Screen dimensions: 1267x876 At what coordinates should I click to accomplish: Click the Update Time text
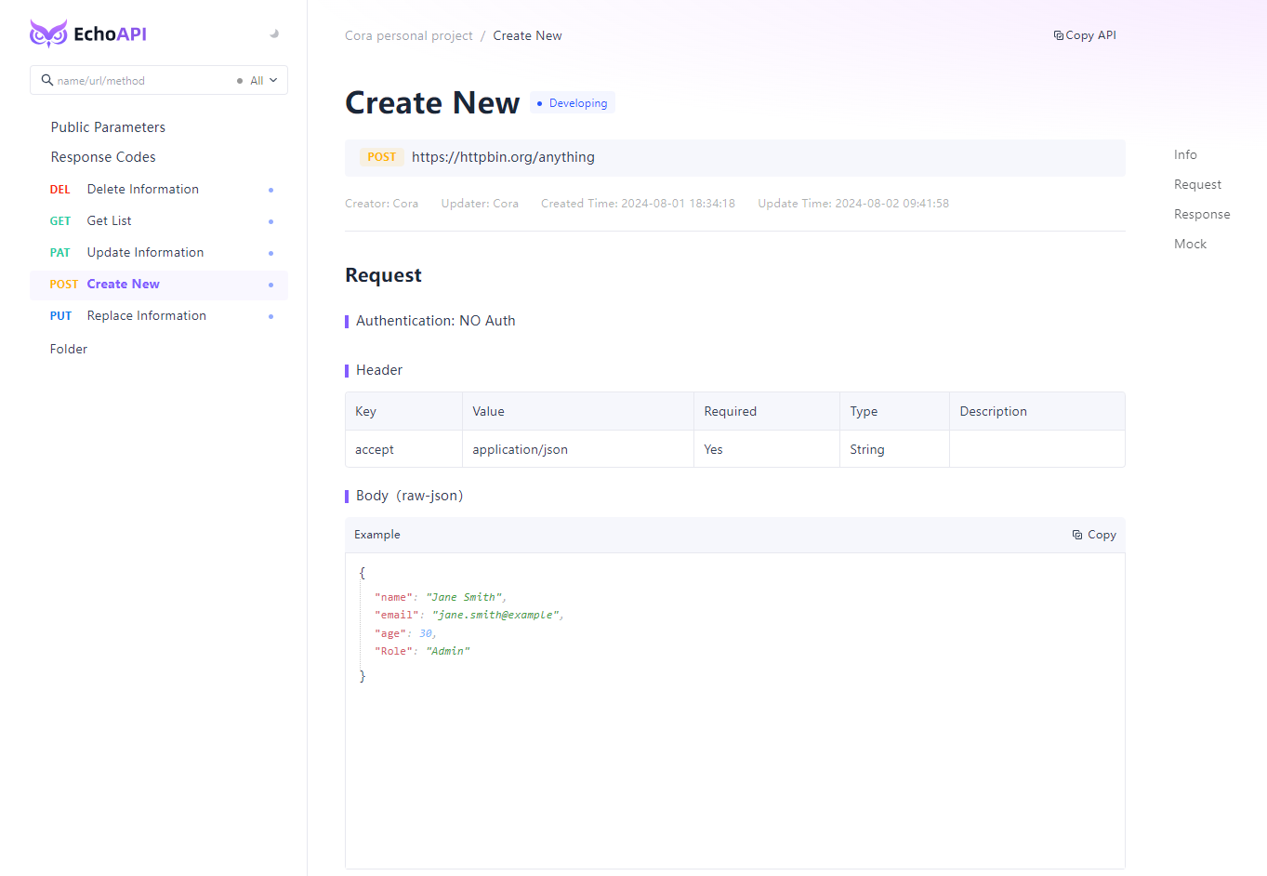[853, 204]
